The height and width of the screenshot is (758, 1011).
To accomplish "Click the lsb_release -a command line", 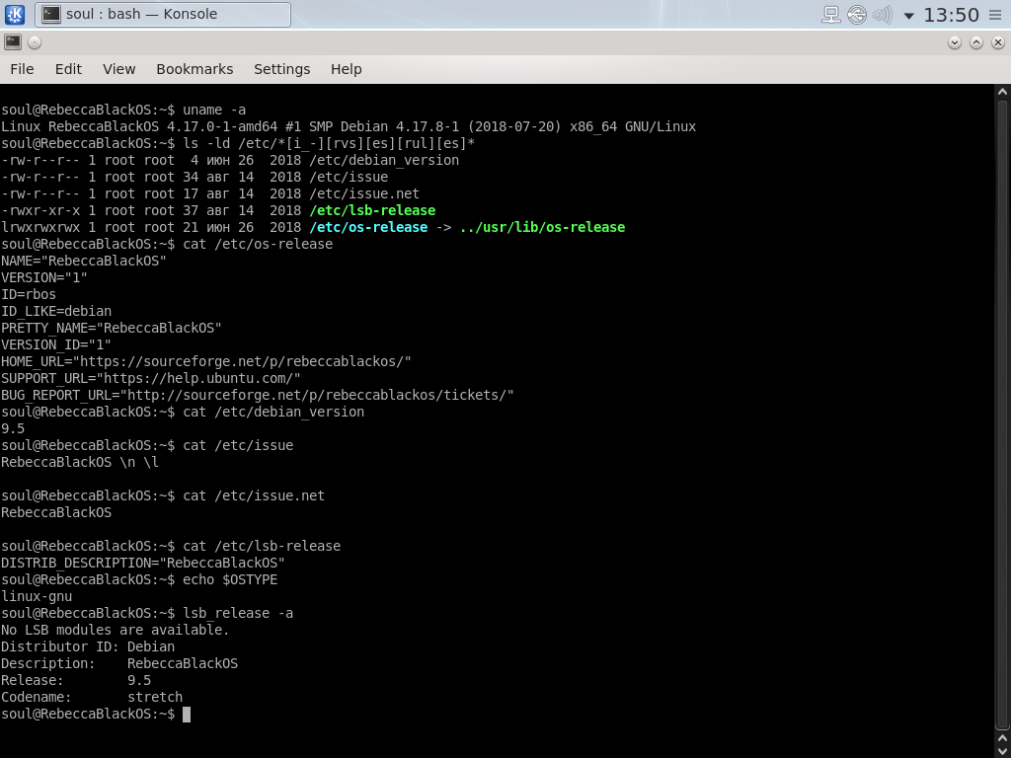I will pos(147,613).
